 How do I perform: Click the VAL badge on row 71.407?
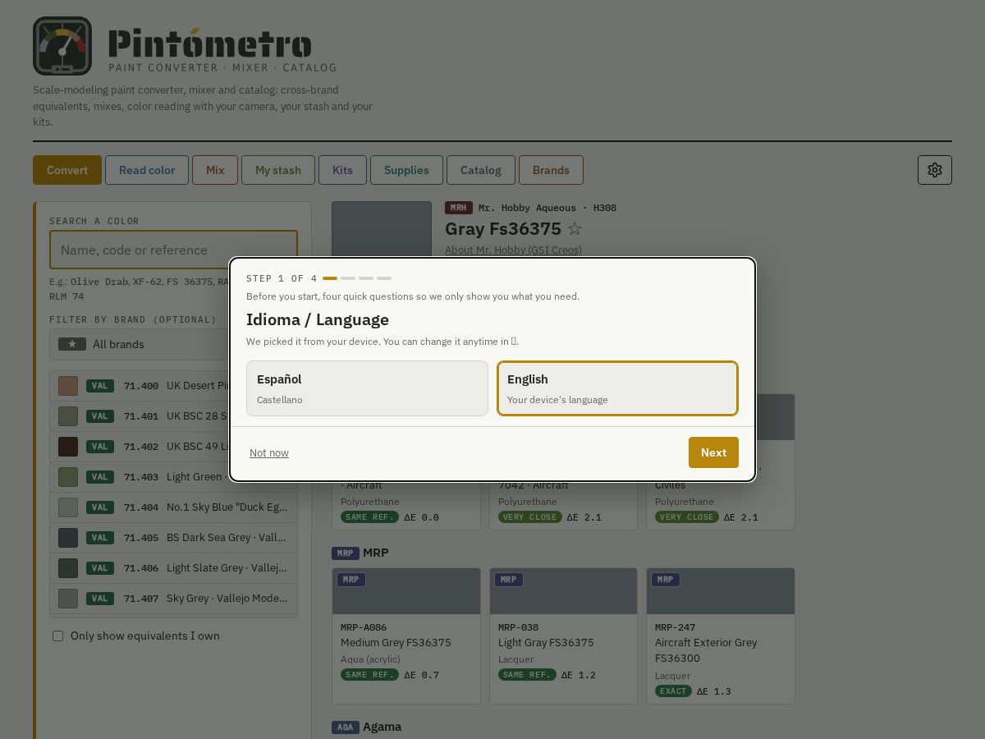coord(100,599)
